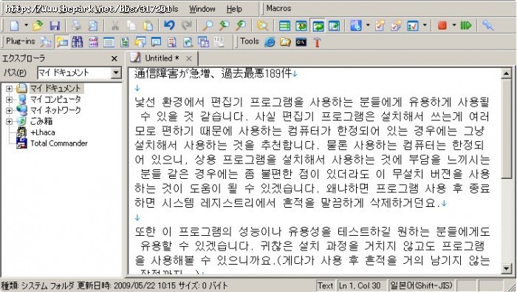This screenshot has width=517, height=292.
Task: Open Print Preview icon
Action: [x=93, y=26]
